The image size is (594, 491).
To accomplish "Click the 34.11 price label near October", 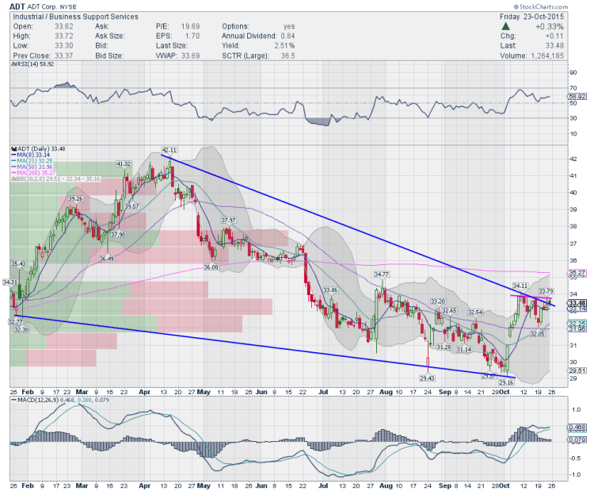I will [x=520, y=286].
